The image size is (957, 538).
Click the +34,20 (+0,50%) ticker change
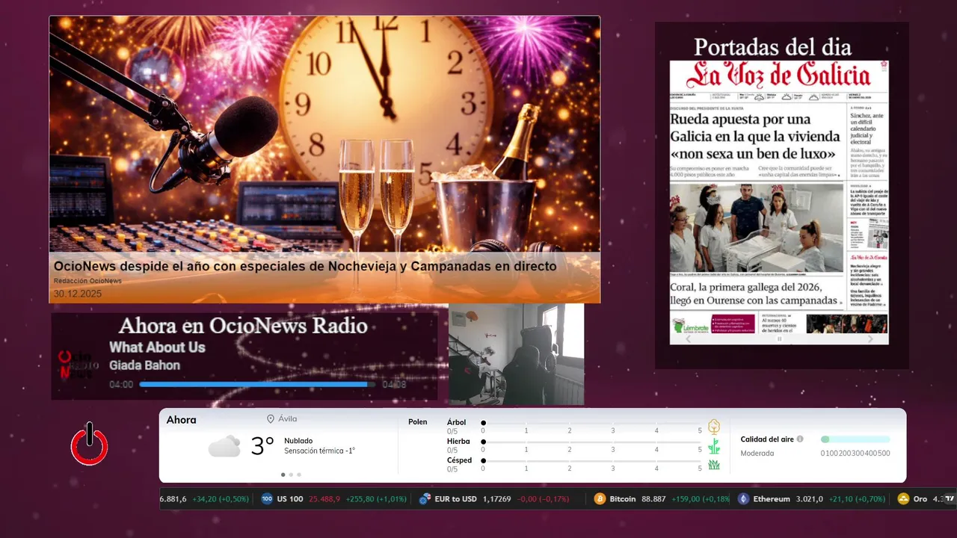[220, 499]
